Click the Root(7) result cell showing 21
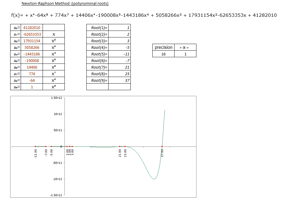This screenshot has width=284, height=198. 119,67
